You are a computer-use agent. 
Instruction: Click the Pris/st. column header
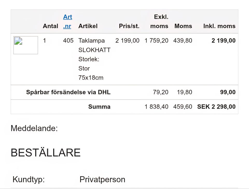129,26
